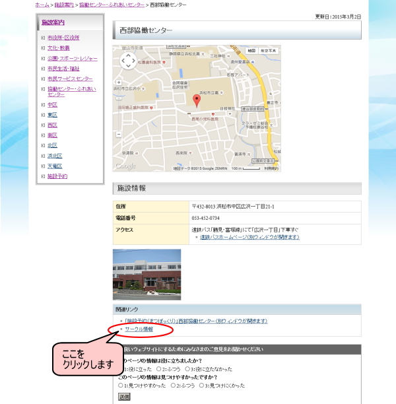The width and height of the screenshot is (396, 404).
Task: Click the red location pin on the map
Action: 196,100
